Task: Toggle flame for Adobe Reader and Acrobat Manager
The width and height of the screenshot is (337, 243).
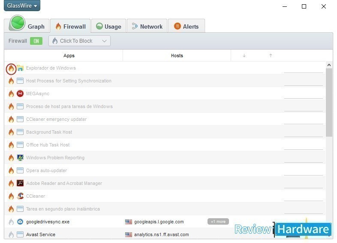Action: pyautogui.click(x=11, y=184)
